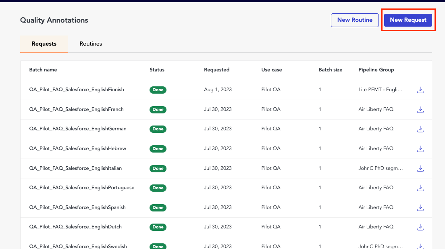The image size is (445, 249).
Task: Click Done badge in EnglishSpanish row
Action: (158, 207)
